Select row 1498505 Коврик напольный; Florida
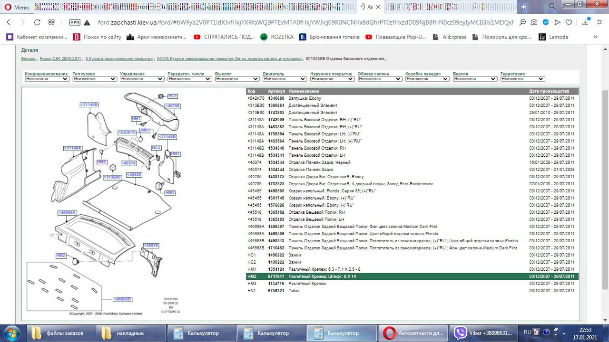Screen dimensions: 609x342 coord(413,191)
